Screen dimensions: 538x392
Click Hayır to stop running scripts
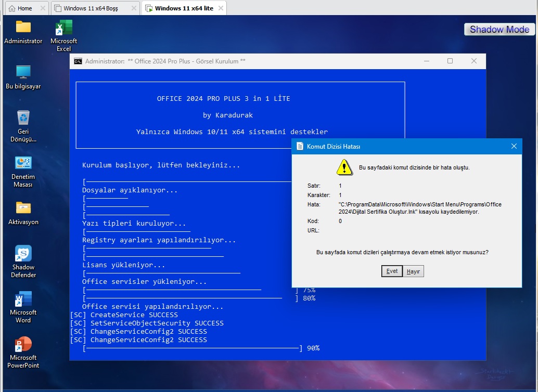pyautogui.click(x=413, y=271)
